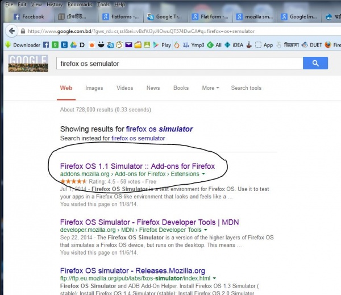The image size is (341, 295).
Task: Open the yellow folder bookmark icon
Action: [x=138, y=45]
